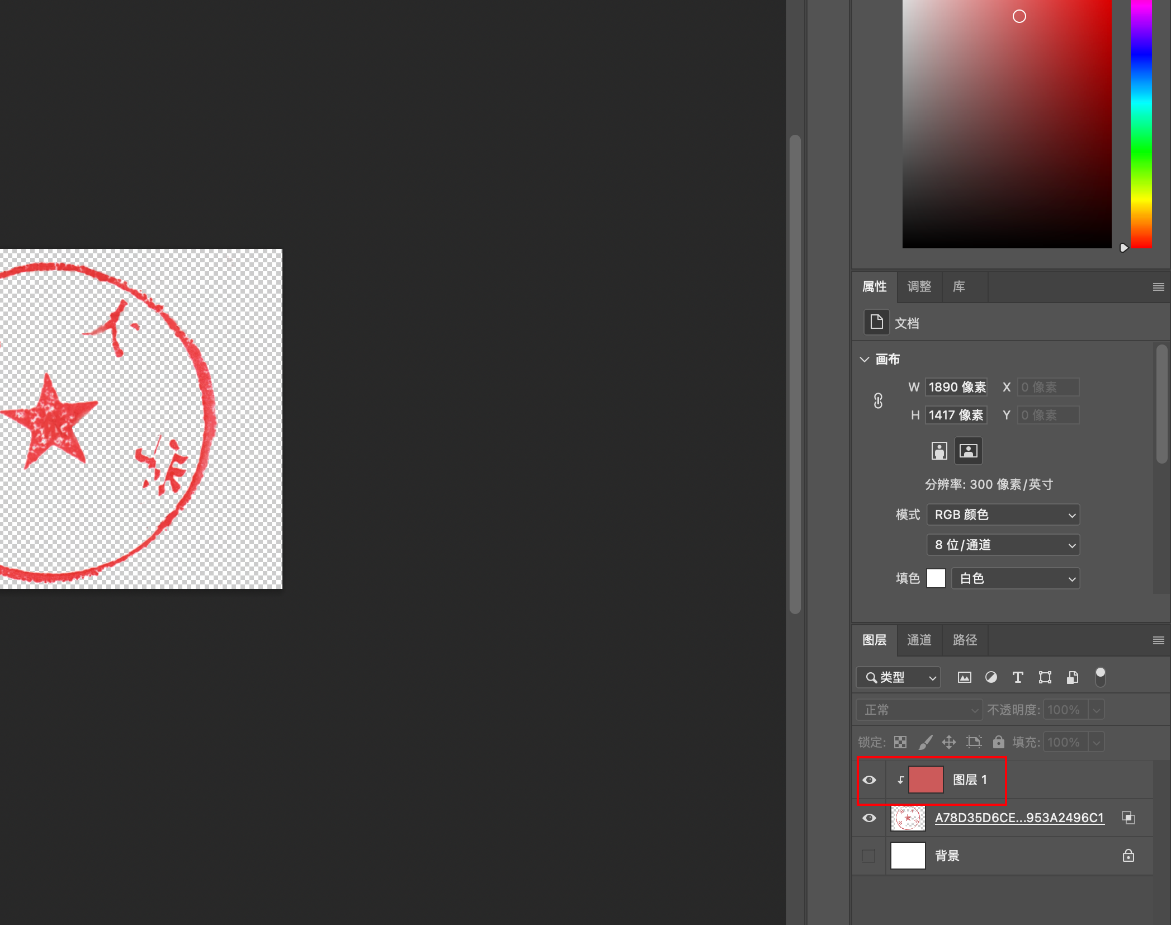Screen dimensions: 1171x925
Task: Click the lock all attributes icon
Action: click(x=998, y=742)
